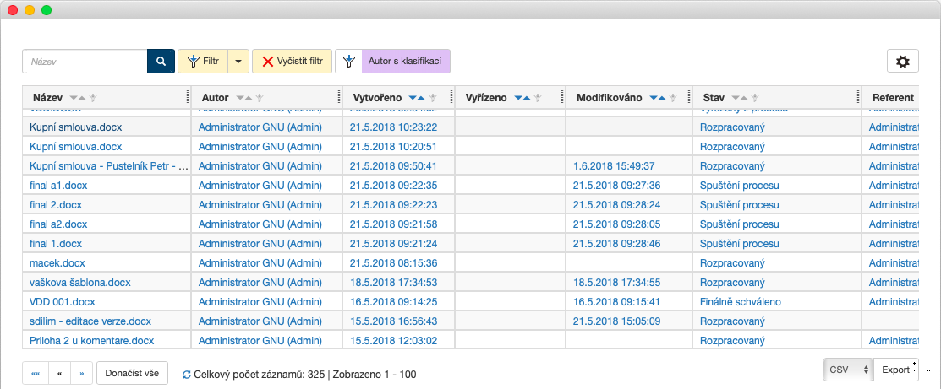Expand the Filtr dropdown arrow

coord(238,62)
